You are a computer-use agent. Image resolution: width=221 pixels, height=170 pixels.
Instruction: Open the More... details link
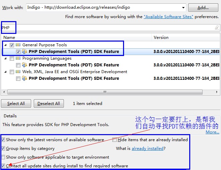pyautogui.click(x=212, y=132)
